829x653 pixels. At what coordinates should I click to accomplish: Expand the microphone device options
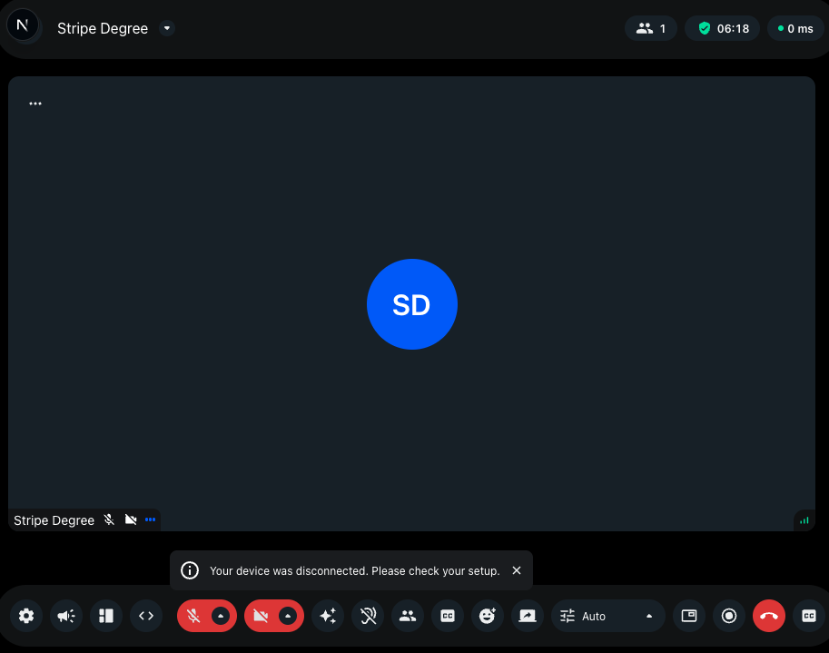pyautogui.click(x=221, y=616)
